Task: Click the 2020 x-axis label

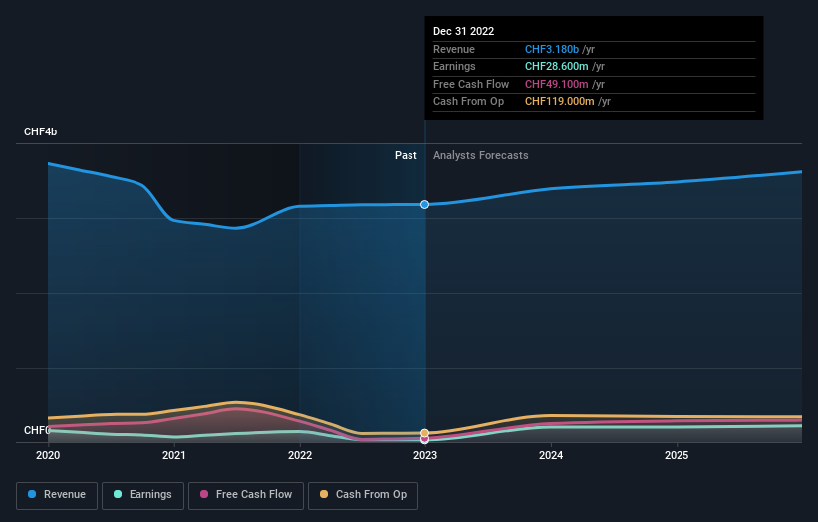Action: [x=48, y=456]
